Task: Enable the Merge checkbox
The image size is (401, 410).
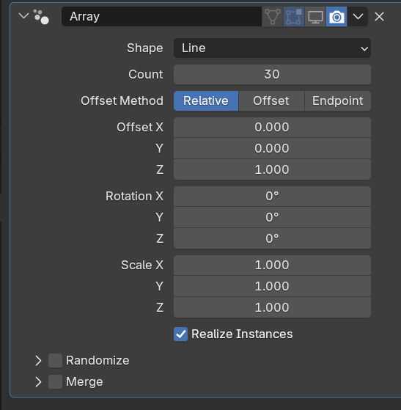Action: coord(56,381)
